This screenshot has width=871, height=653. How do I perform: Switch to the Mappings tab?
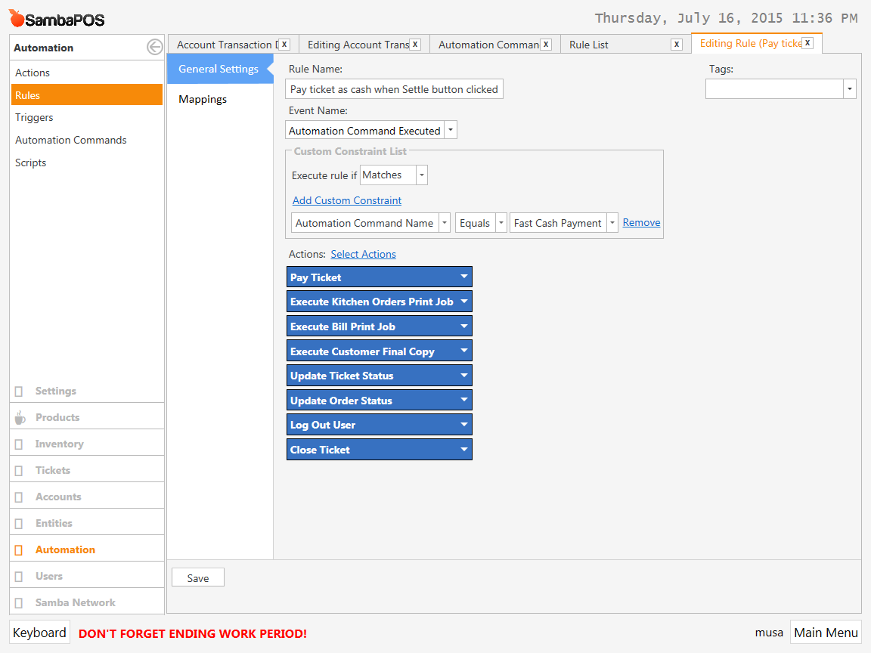click(203, 99)
